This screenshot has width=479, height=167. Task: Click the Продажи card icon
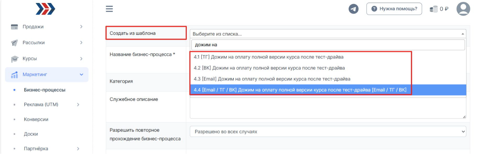click(x=14, y=27)
